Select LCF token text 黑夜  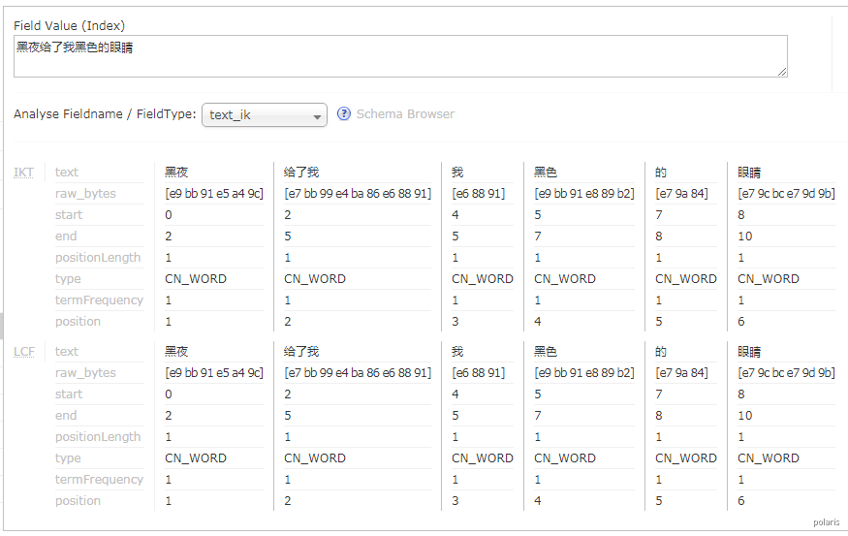176,352
